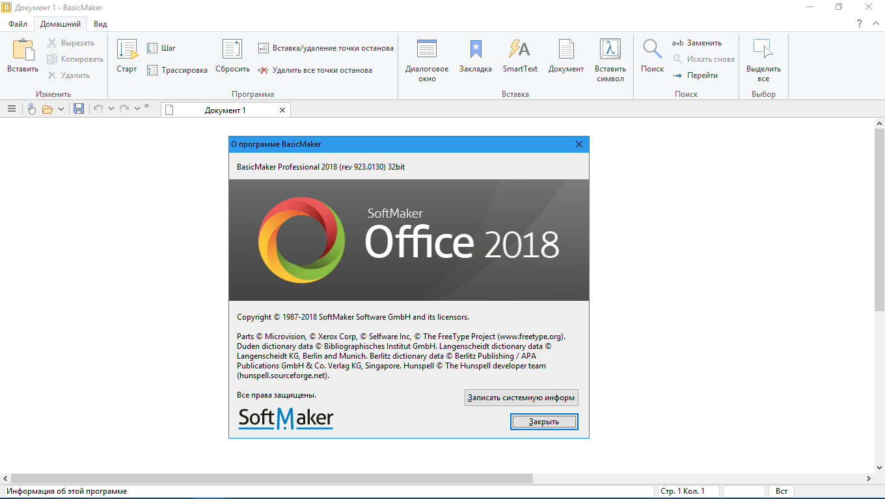Image resolution: width=885 pixels, height=499 pixels.
Task: Click the Закрыть button in dialog
Action: click(x=544, y=422)
